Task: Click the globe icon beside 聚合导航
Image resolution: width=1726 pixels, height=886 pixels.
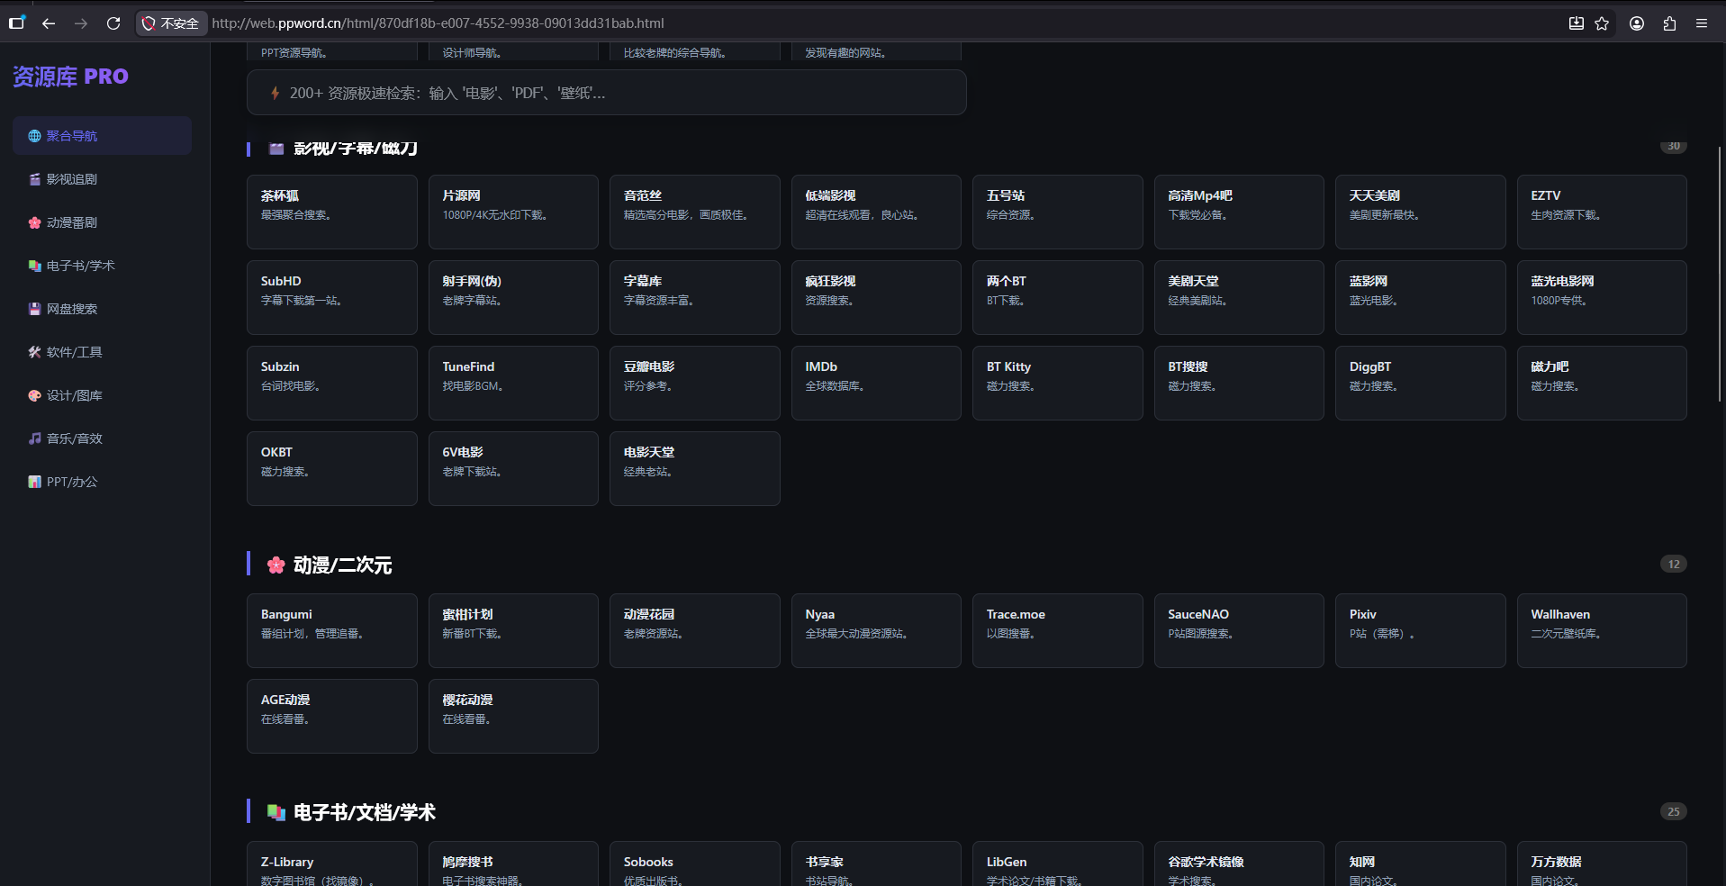Action: pos(34,136)
